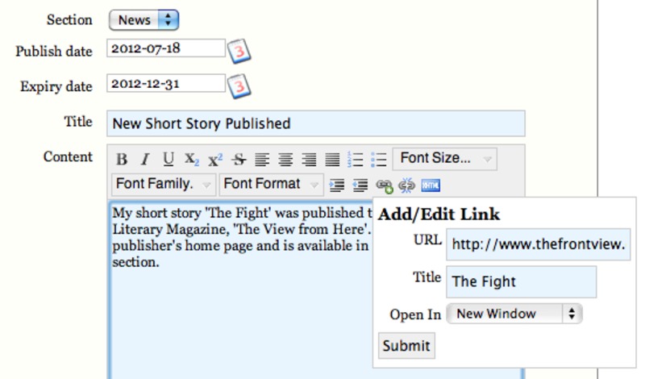645x379 pixels.
Task: Insert a bulleted list
Action: [378, 159]
